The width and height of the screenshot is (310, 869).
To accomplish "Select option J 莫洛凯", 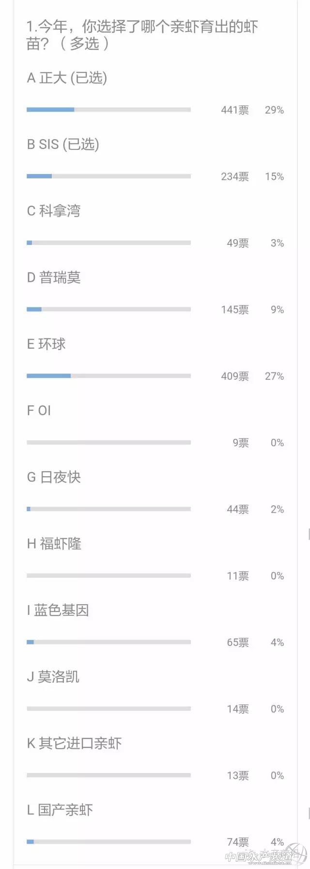I will pyautogui.click(x=53, y=676).
